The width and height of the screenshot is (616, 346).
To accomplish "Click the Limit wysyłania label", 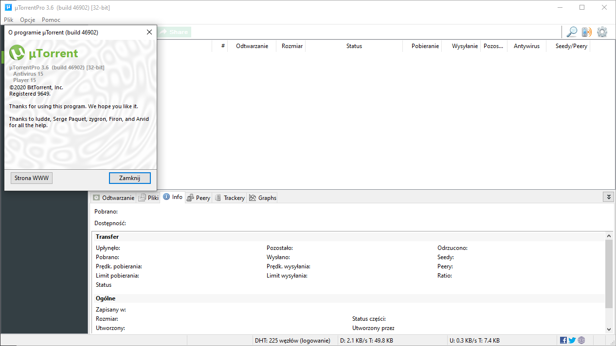I will tap(287, 276).
